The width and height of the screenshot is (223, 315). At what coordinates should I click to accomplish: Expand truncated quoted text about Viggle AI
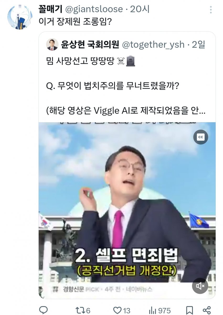[x=126, y=111]
